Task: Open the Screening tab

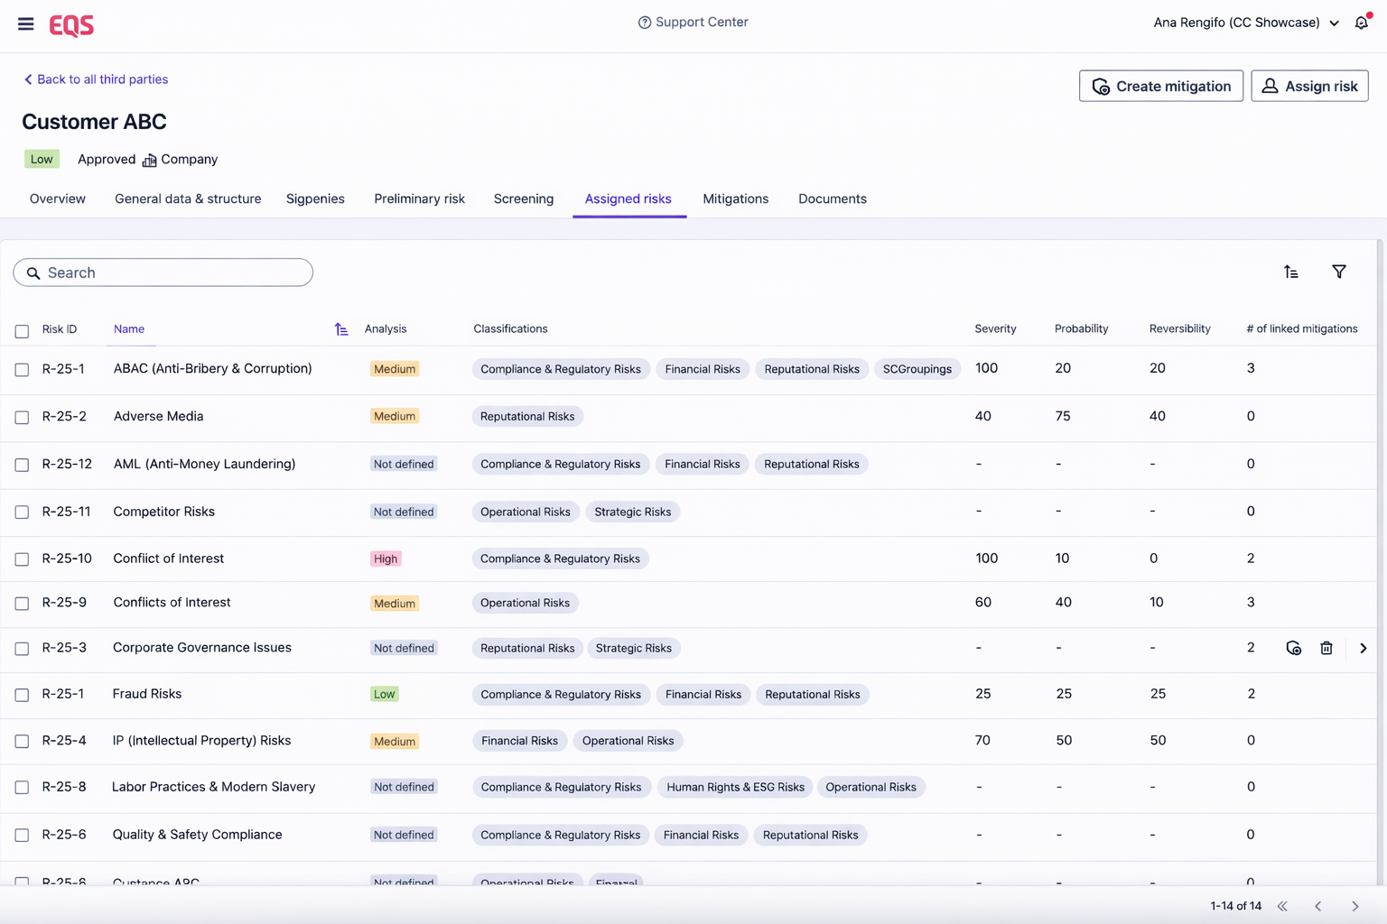Action: point(523,199)
